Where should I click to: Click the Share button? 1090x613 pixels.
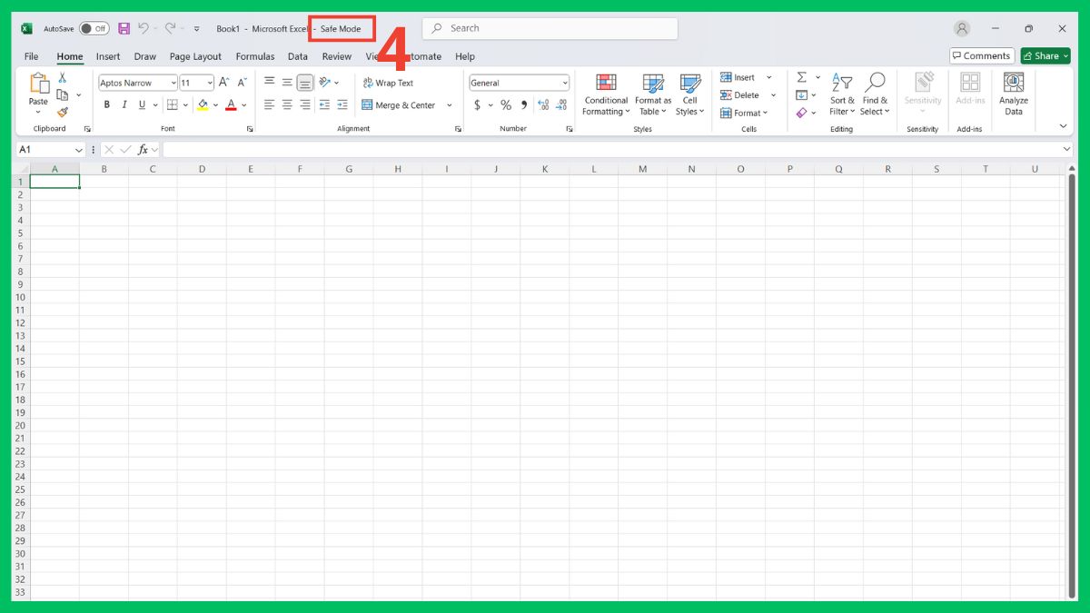[1044, 55]
